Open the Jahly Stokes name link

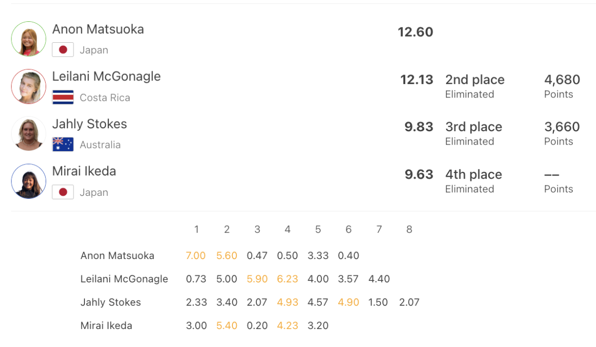89,124
